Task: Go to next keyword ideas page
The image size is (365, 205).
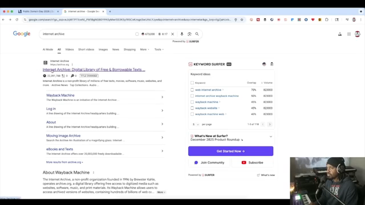Action: pyautogui.click(x=270, y=124)
